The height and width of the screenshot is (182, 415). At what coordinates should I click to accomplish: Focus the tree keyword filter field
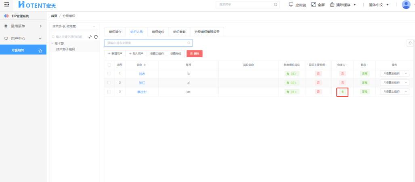69,37
